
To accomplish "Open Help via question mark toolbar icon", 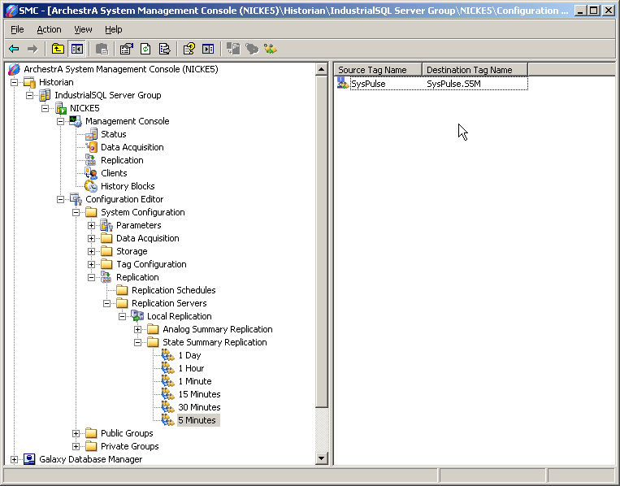I will (x=189, y=49).
